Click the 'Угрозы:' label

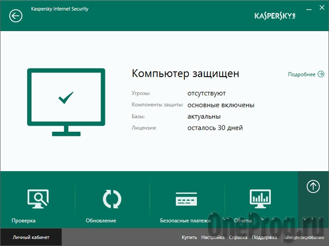pos(141,93)
